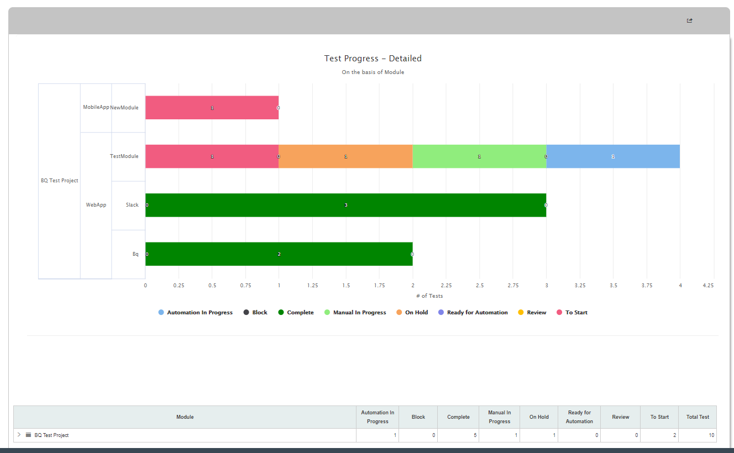The width and height of the screenshot is (734, 453).
Task: Click the orange On Hold bar segment
Action: [x=345, y=156]
